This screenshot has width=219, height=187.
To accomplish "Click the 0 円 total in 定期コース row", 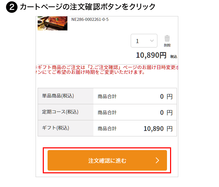I will pos(166,112).
